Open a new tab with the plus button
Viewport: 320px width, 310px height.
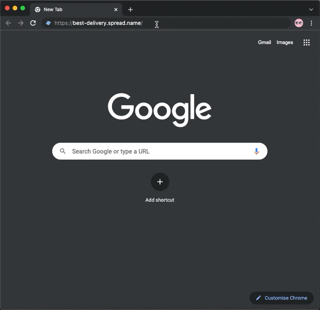tap(130, 9)
